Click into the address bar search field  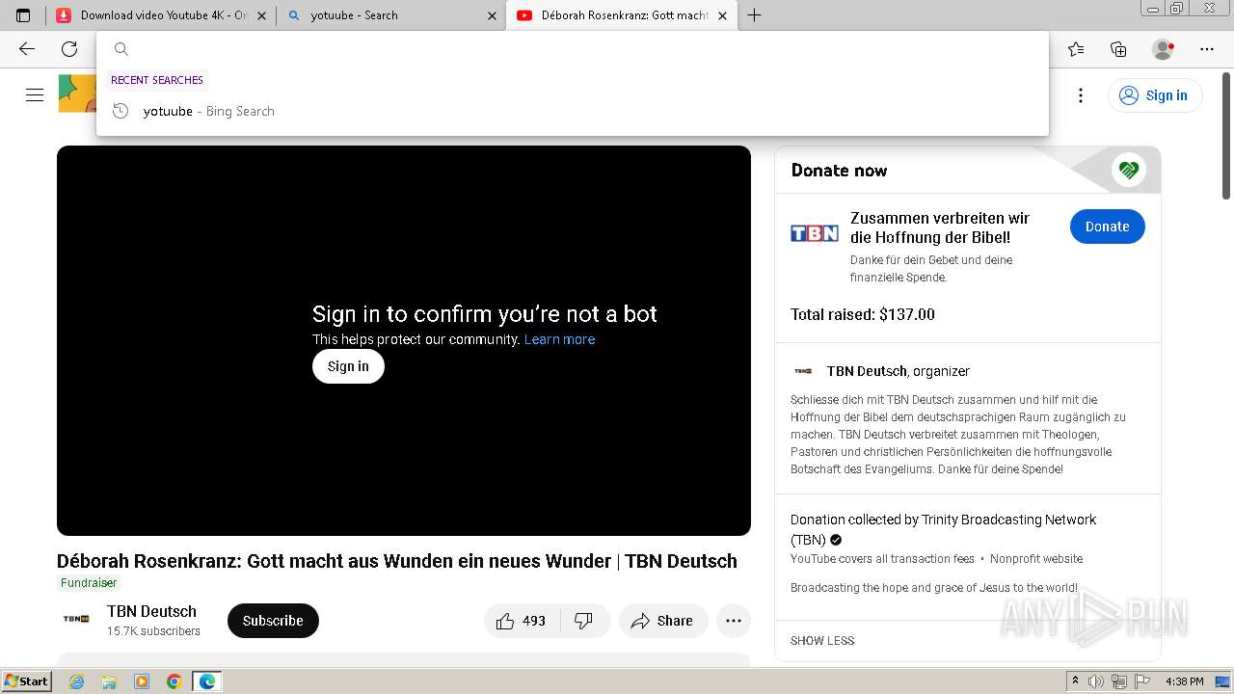(x=573, y=49)
